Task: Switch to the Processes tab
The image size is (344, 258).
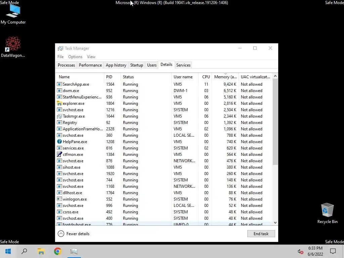Action: coord(66,65)
